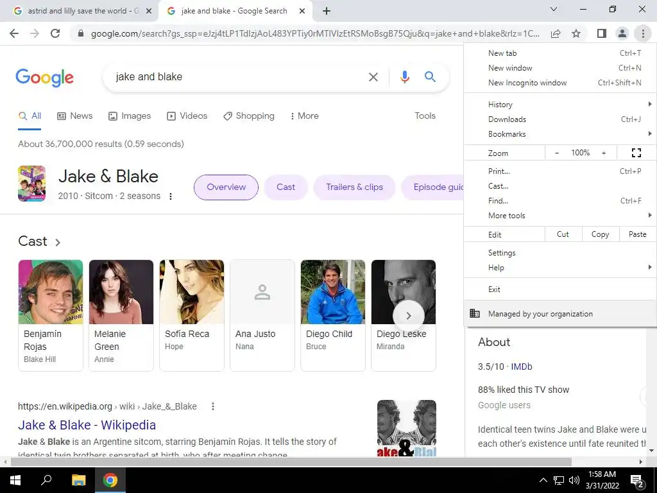Select Find in Chrome menu
This screenshot has width=657, height=493.
click(x=559, y=200)
